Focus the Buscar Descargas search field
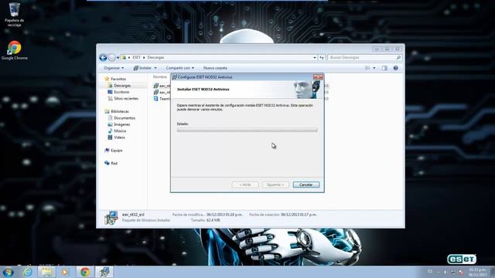 pos(364,58)
